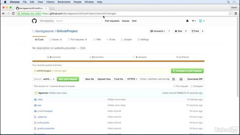Open latest commit 9f86275
Viewport: 240px width, 135px height.
(x=181, y=93)
